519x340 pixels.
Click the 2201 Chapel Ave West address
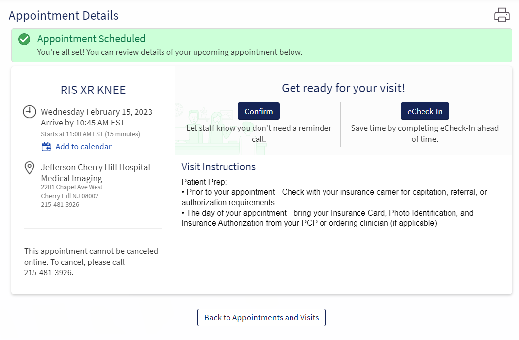pyautogui.click(x=71, y=187)
